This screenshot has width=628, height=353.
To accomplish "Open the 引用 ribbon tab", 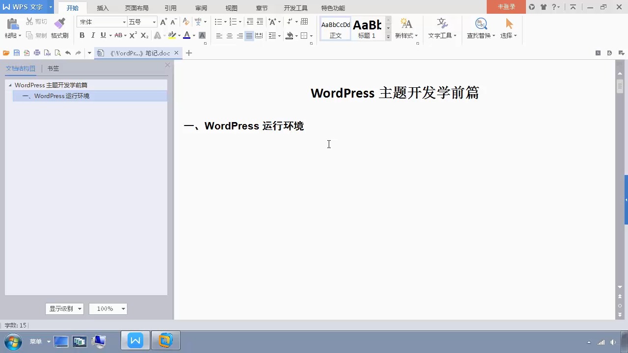I will (171, 8).
